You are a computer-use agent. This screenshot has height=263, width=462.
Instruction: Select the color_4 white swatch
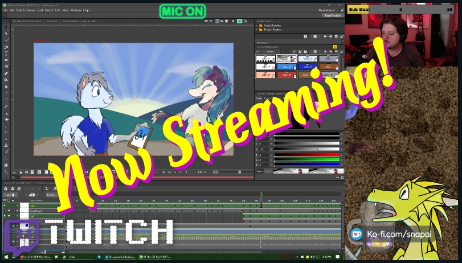[265, 67]
